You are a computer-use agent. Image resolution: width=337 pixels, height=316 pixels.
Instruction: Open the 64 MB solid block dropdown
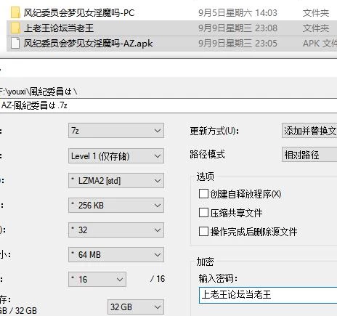[116, 254]
